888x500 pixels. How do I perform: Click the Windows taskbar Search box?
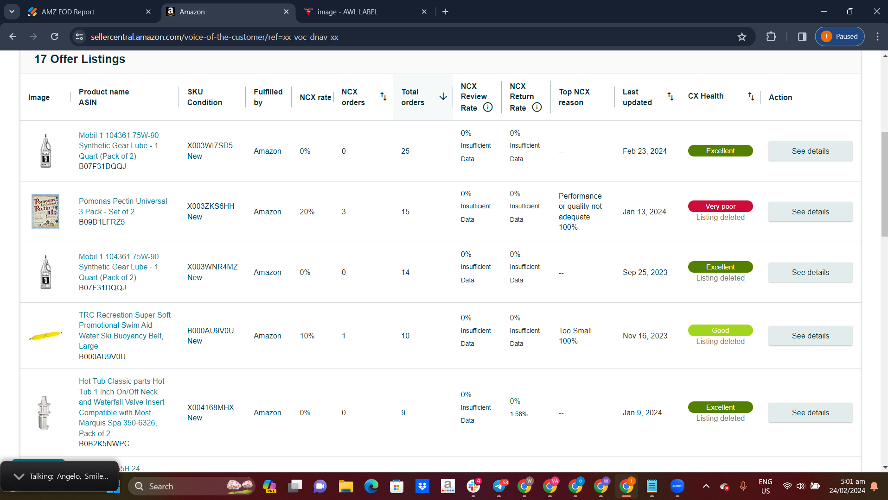tap(192, 487)
